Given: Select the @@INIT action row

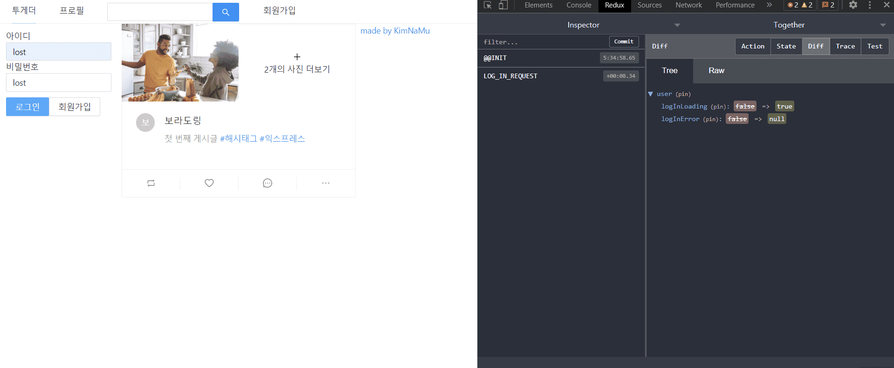Looking at the screenshot, I should (x=561, y=58).
